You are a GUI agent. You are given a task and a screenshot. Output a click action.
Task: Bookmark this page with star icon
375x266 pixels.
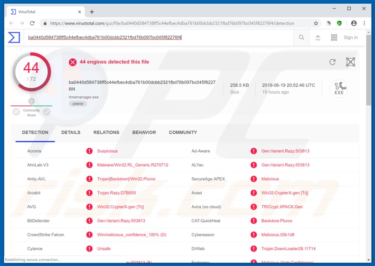(316, 23)
